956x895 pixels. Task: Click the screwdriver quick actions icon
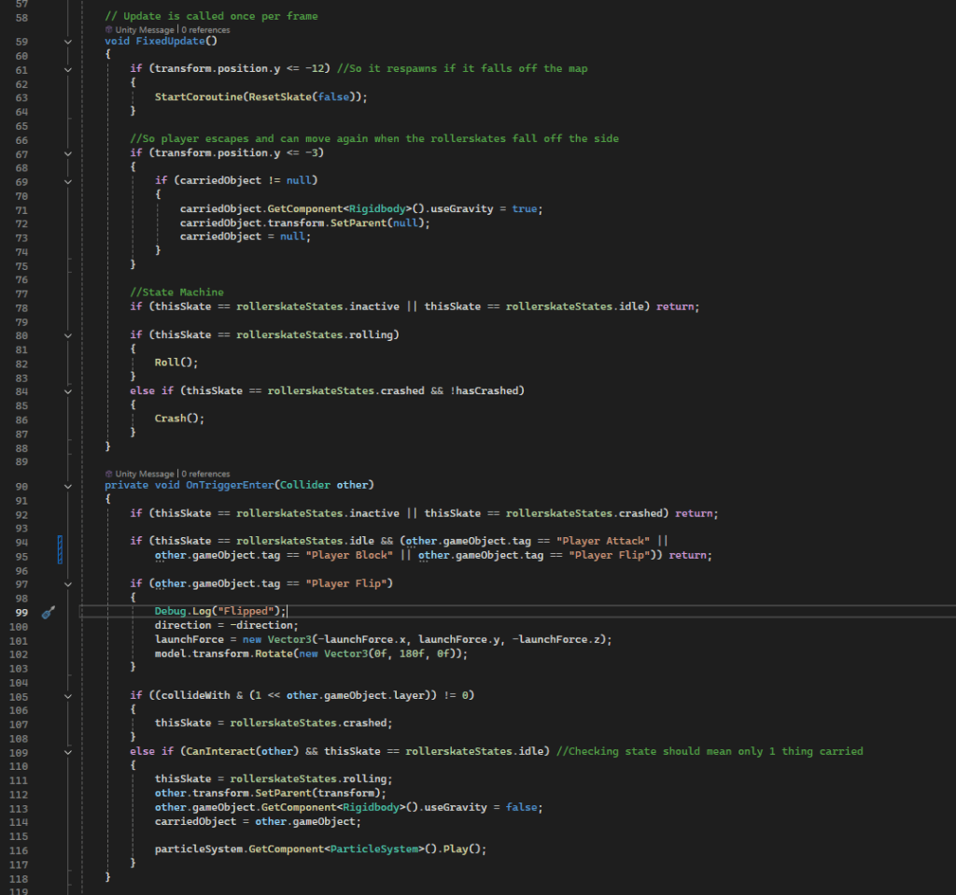49,612
